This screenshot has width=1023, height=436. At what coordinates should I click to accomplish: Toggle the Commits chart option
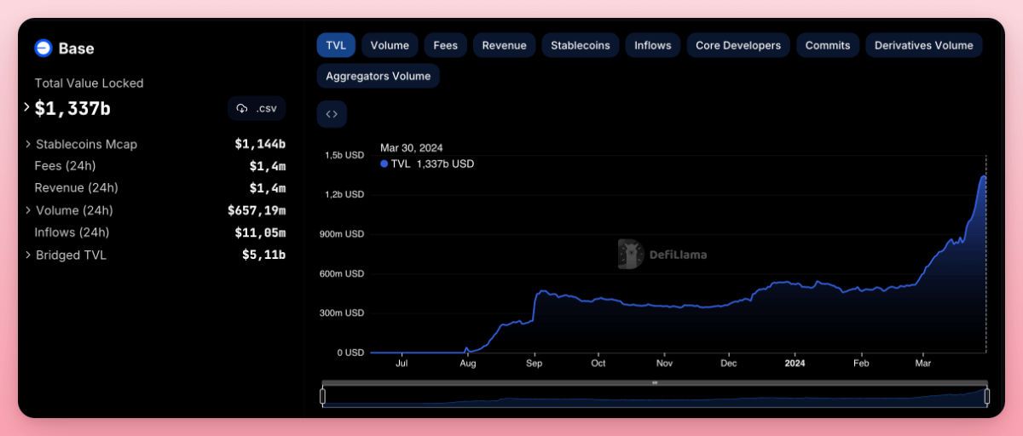(x=828, y=45)
